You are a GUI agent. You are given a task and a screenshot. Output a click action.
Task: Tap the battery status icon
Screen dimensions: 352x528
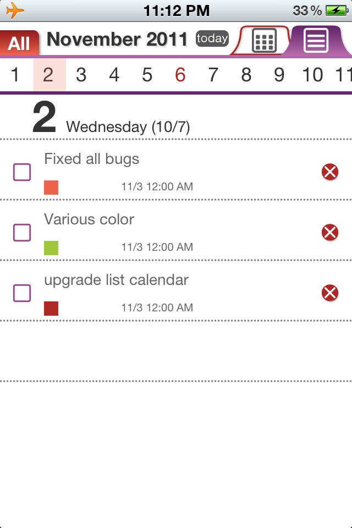click(337, 11)
